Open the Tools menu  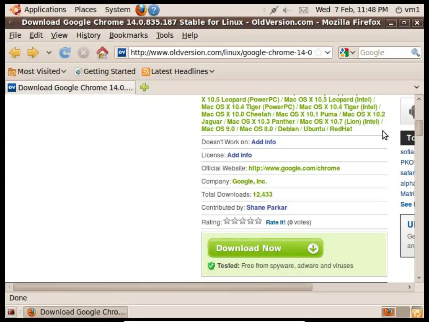(x=165, y=35)
